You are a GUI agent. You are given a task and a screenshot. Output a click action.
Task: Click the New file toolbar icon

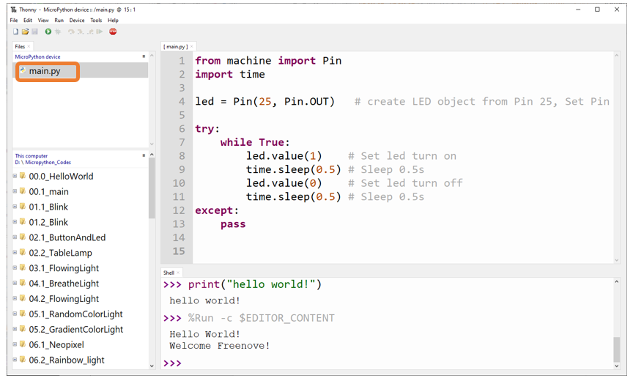[x=15, y=32]
